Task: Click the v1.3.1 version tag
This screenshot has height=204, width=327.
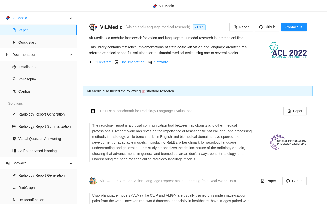Action: pos(199,27)
